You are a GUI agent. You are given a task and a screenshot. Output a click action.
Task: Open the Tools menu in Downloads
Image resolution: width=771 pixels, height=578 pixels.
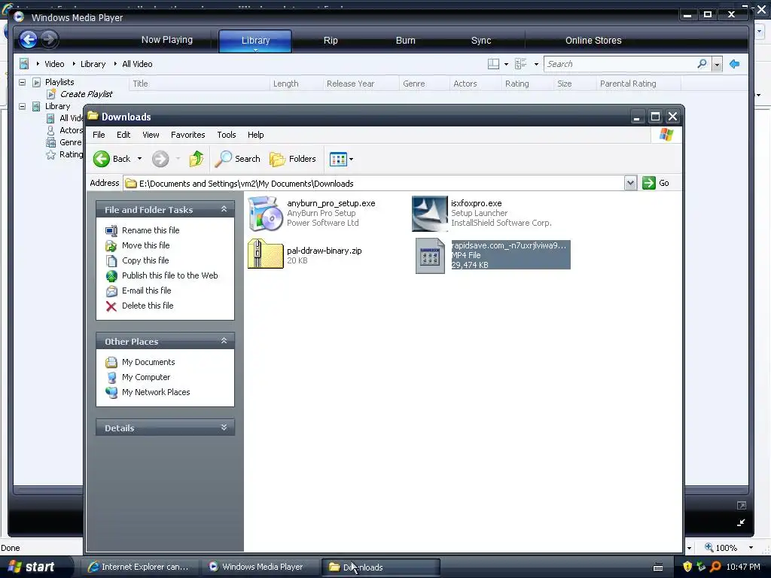pos(226,135)
